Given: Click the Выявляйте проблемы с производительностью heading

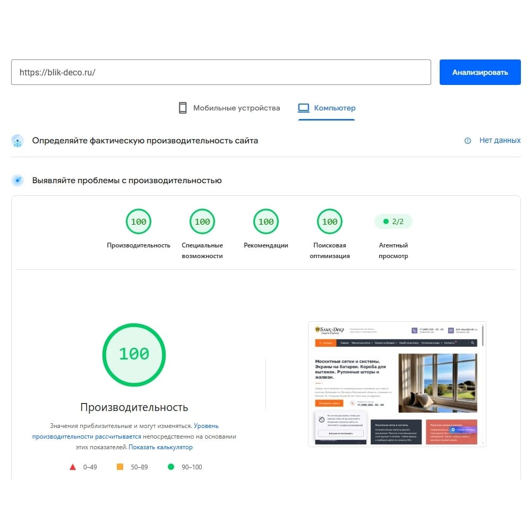Looking at the screenshot, I should click(127, 181).
